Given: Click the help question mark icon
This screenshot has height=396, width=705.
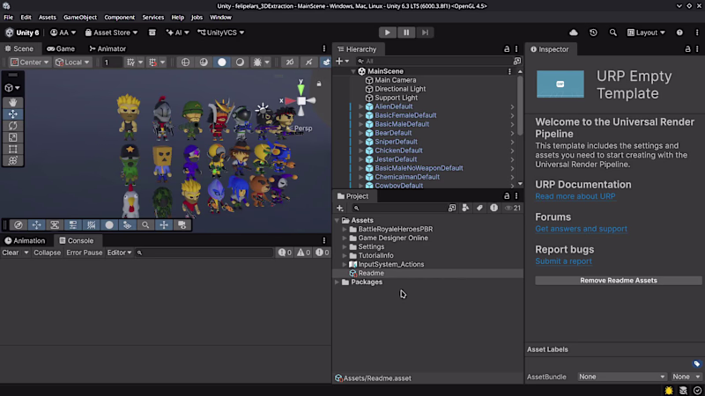Looking at the screenshot, I should [679, 33].
